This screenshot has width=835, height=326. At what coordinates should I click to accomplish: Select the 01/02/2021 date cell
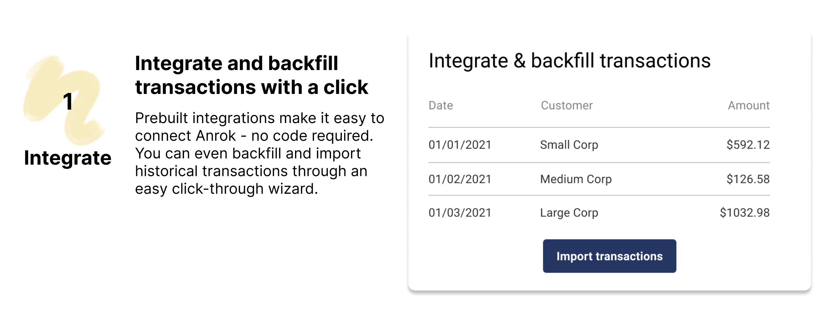(460, 179)
